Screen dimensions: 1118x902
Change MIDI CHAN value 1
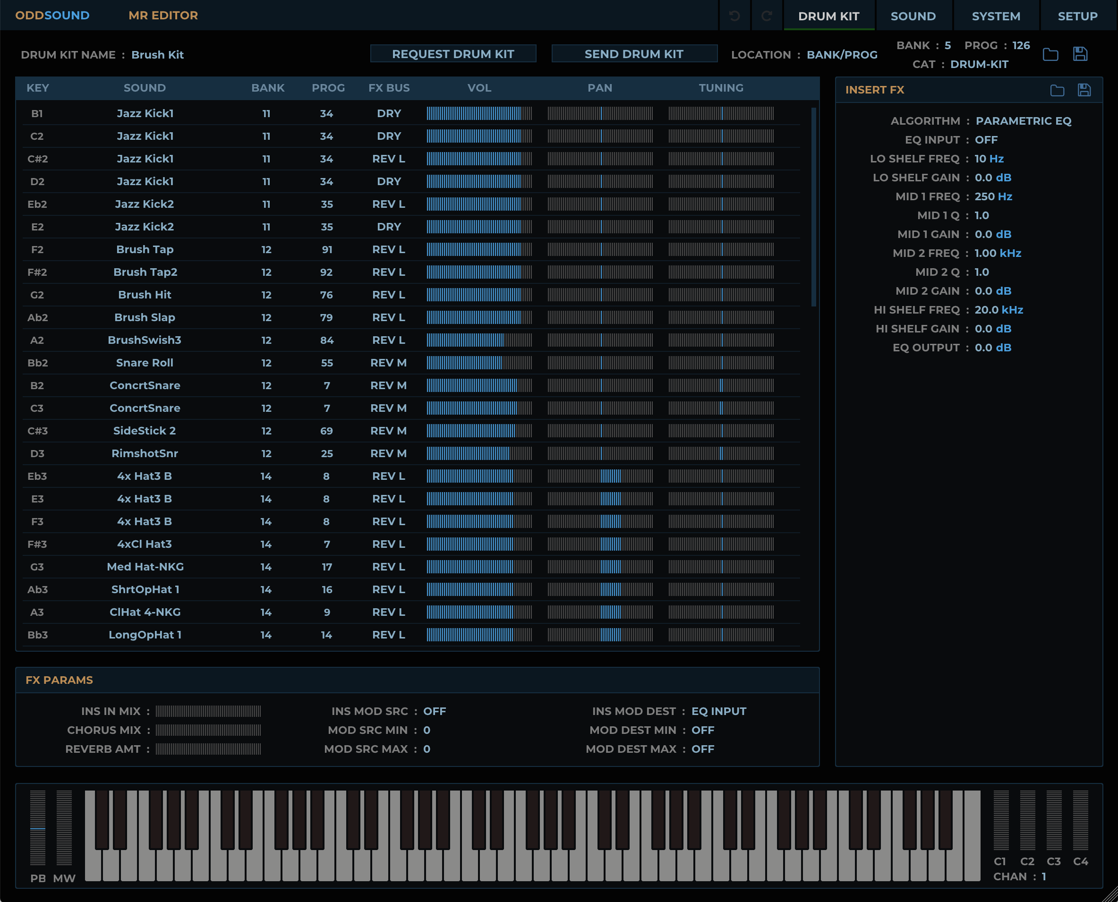(1044, 876)
